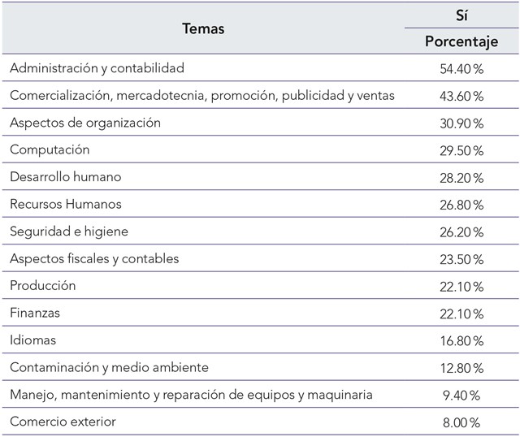Click "Aspectos de organización" row
Viewport: 520px width, 437px height.
click(x=85, y=123)
